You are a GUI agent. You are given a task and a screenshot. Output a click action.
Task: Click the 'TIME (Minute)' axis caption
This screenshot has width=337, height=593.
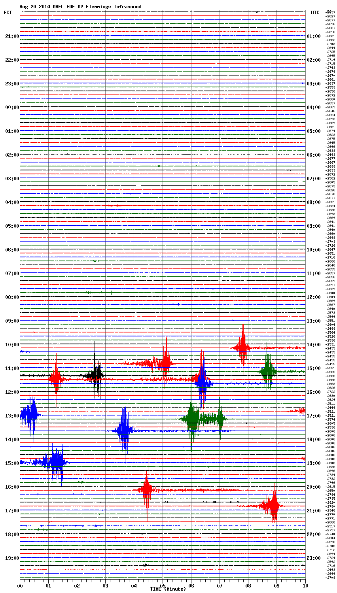(168, 589)
